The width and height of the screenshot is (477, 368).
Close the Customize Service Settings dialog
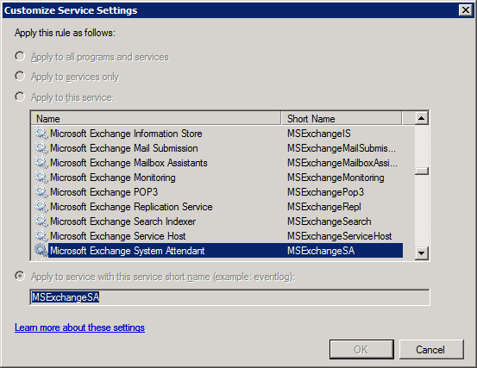coord(466,10)
